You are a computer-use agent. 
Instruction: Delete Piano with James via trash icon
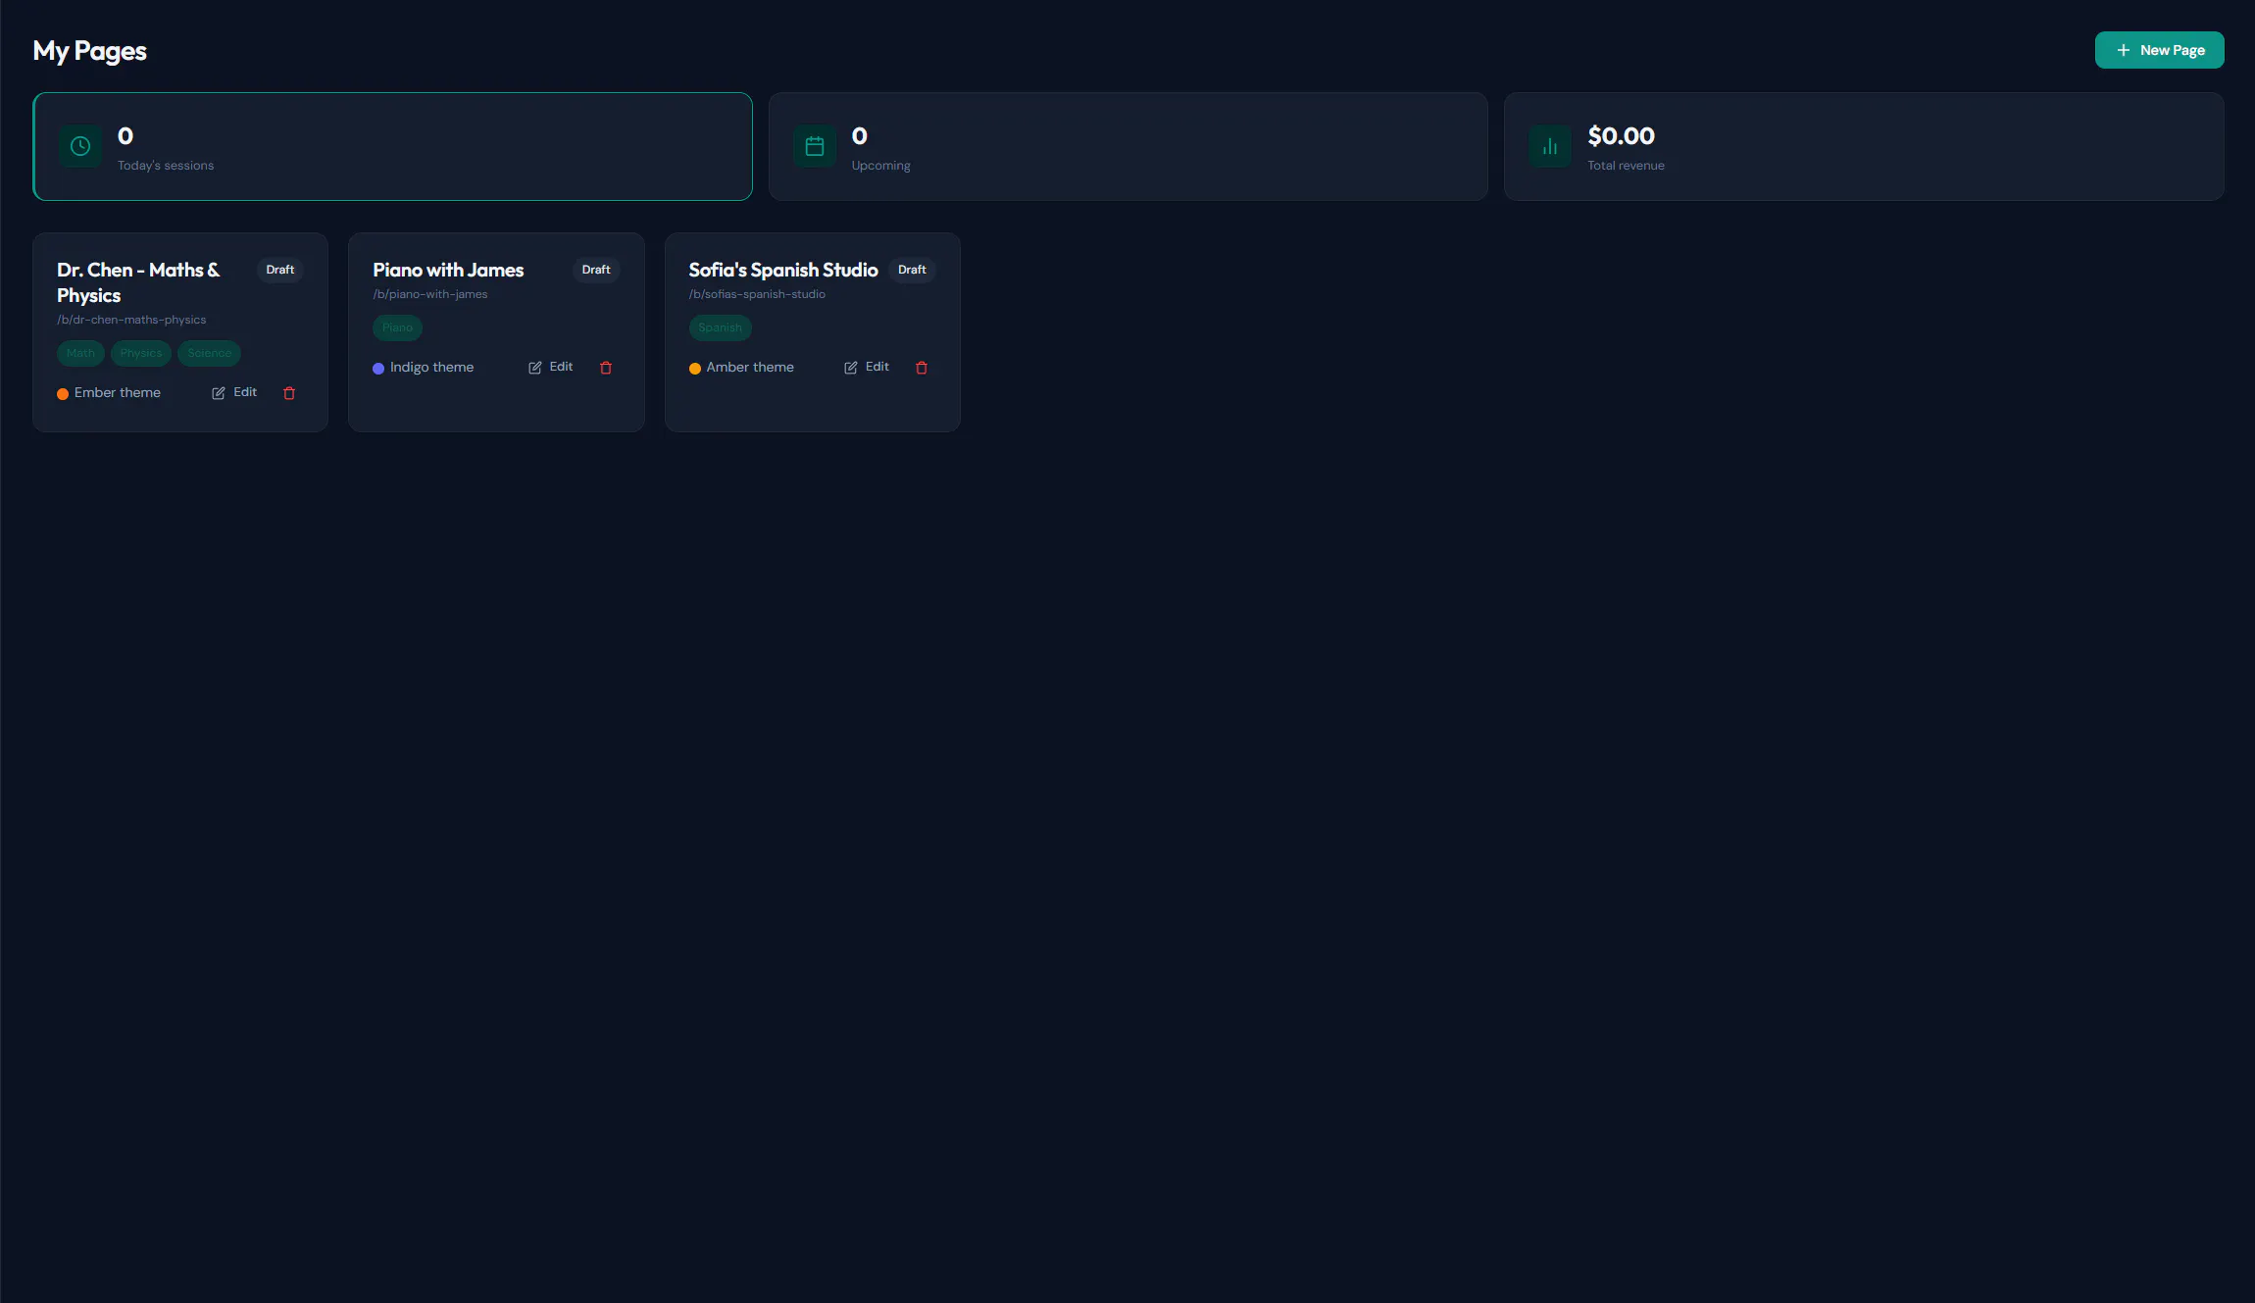click(x=606, y=368)
